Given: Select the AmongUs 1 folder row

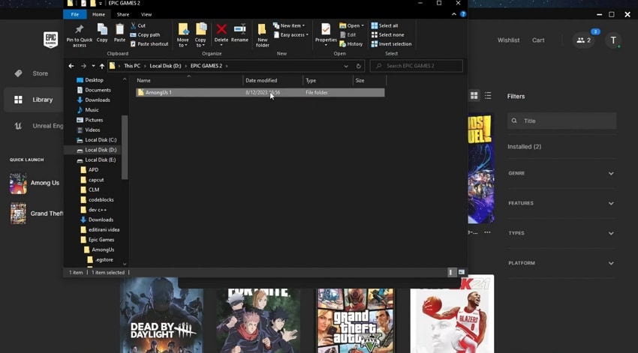Looking at the screenshot, I should 260,93.
